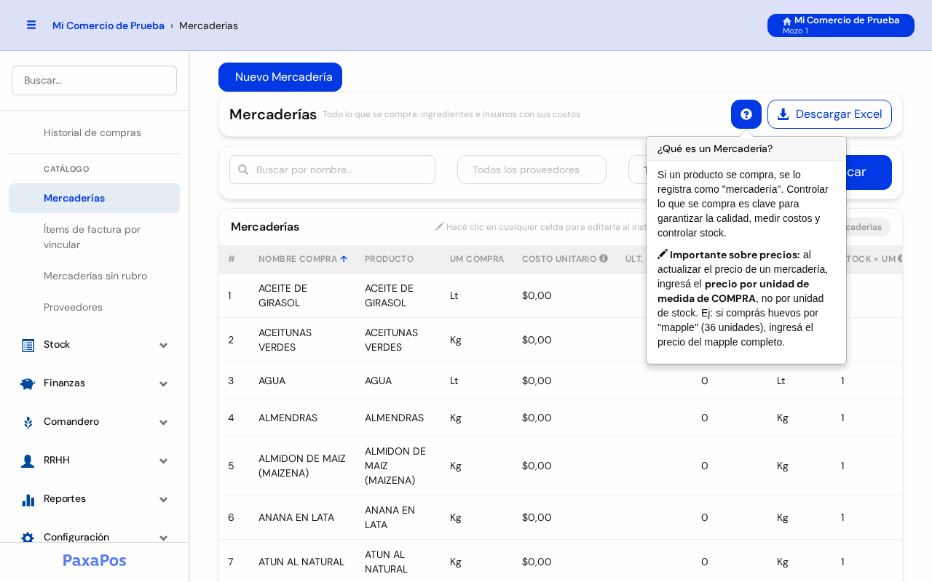Click the sidebar Buscar search field
The image size is (932, 582).
point(94,80)
